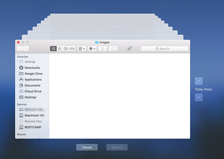Switch to icon view in Finder toolbar
Viewport: 224px width, 159px height.
pyautogui.click(x=53, y=49)
